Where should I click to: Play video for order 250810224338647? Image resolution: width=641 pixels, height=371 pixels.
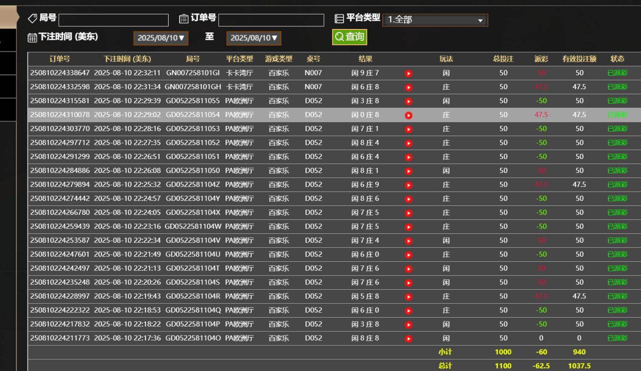409,73
